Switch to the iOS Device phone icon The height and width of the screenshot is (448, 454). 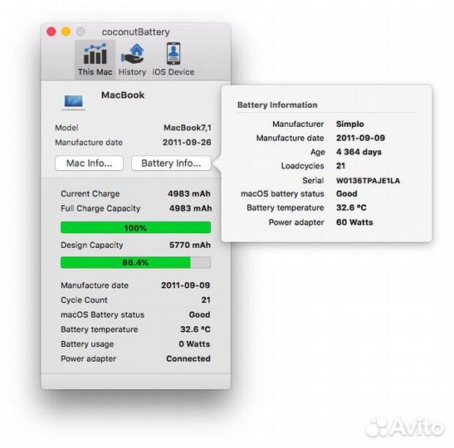tap(173, 54)
